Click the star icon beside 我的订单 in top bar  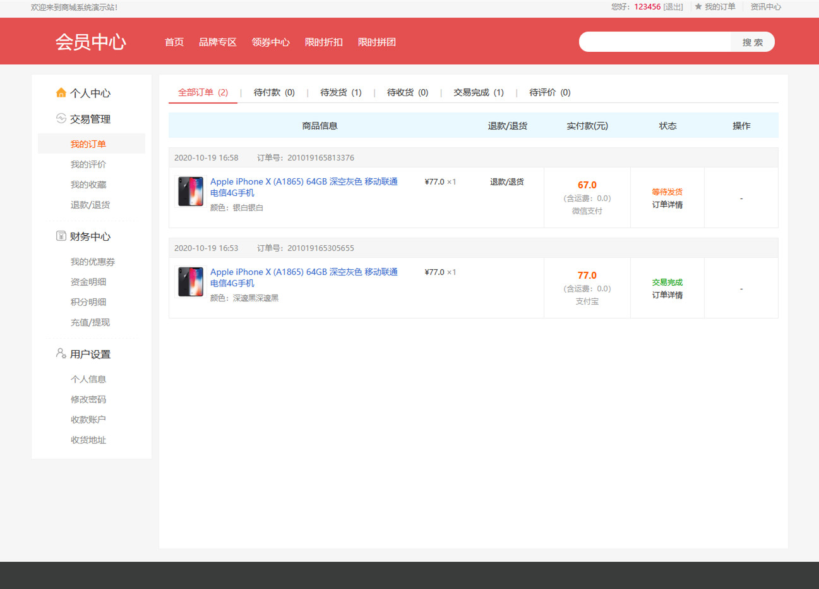pyautogui.click(x=698, y=7)
